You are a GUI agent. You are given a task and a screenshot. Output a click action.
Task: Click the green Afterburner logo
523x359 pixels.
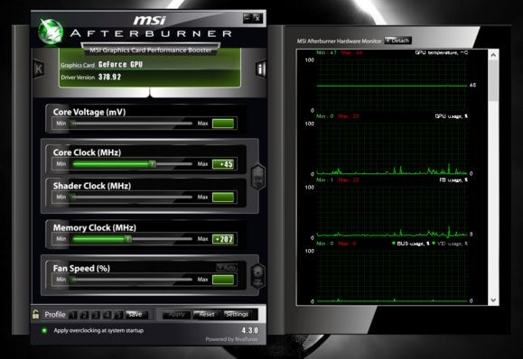pos(51,32)
